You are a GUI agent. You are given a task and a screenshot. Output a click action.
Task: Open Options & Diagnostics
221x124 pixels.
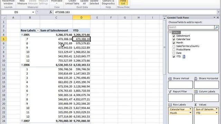(108, 2)
